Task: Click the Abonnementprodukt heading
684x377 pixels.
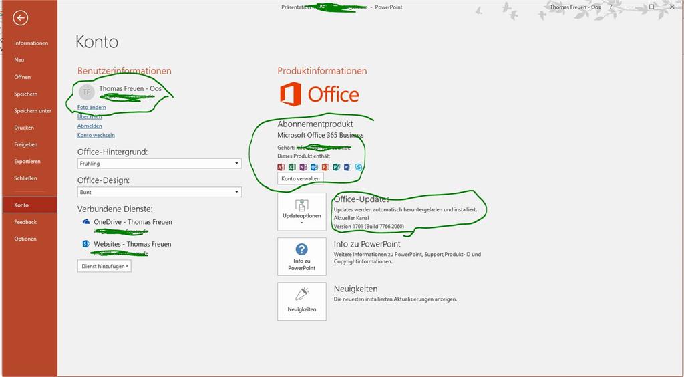Action: (x=315, y=124)
